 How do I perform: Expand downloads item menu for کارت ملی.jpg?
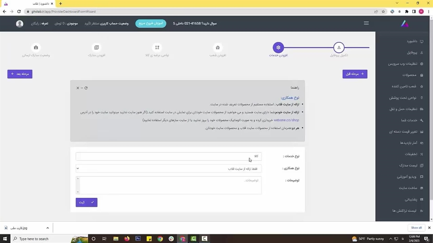click(47, 228)
